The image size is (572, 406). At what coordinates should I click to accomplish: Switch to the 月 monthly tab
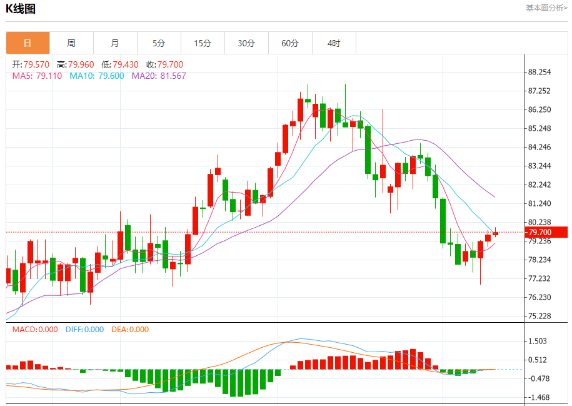click(x=115, y=43)
